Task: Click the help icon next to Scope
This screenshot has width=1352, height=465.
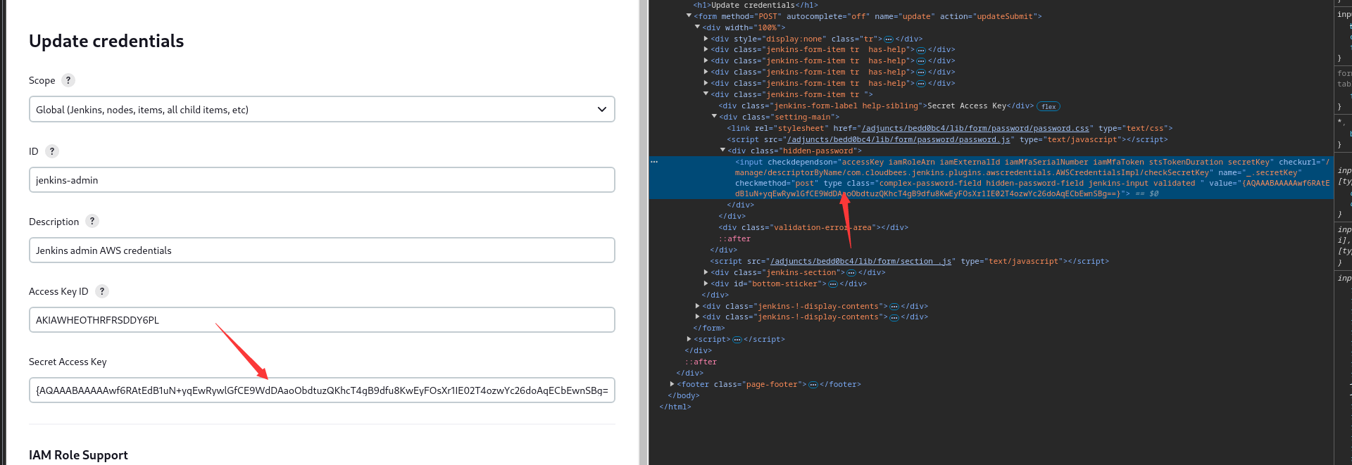Action: pos(68,80)
